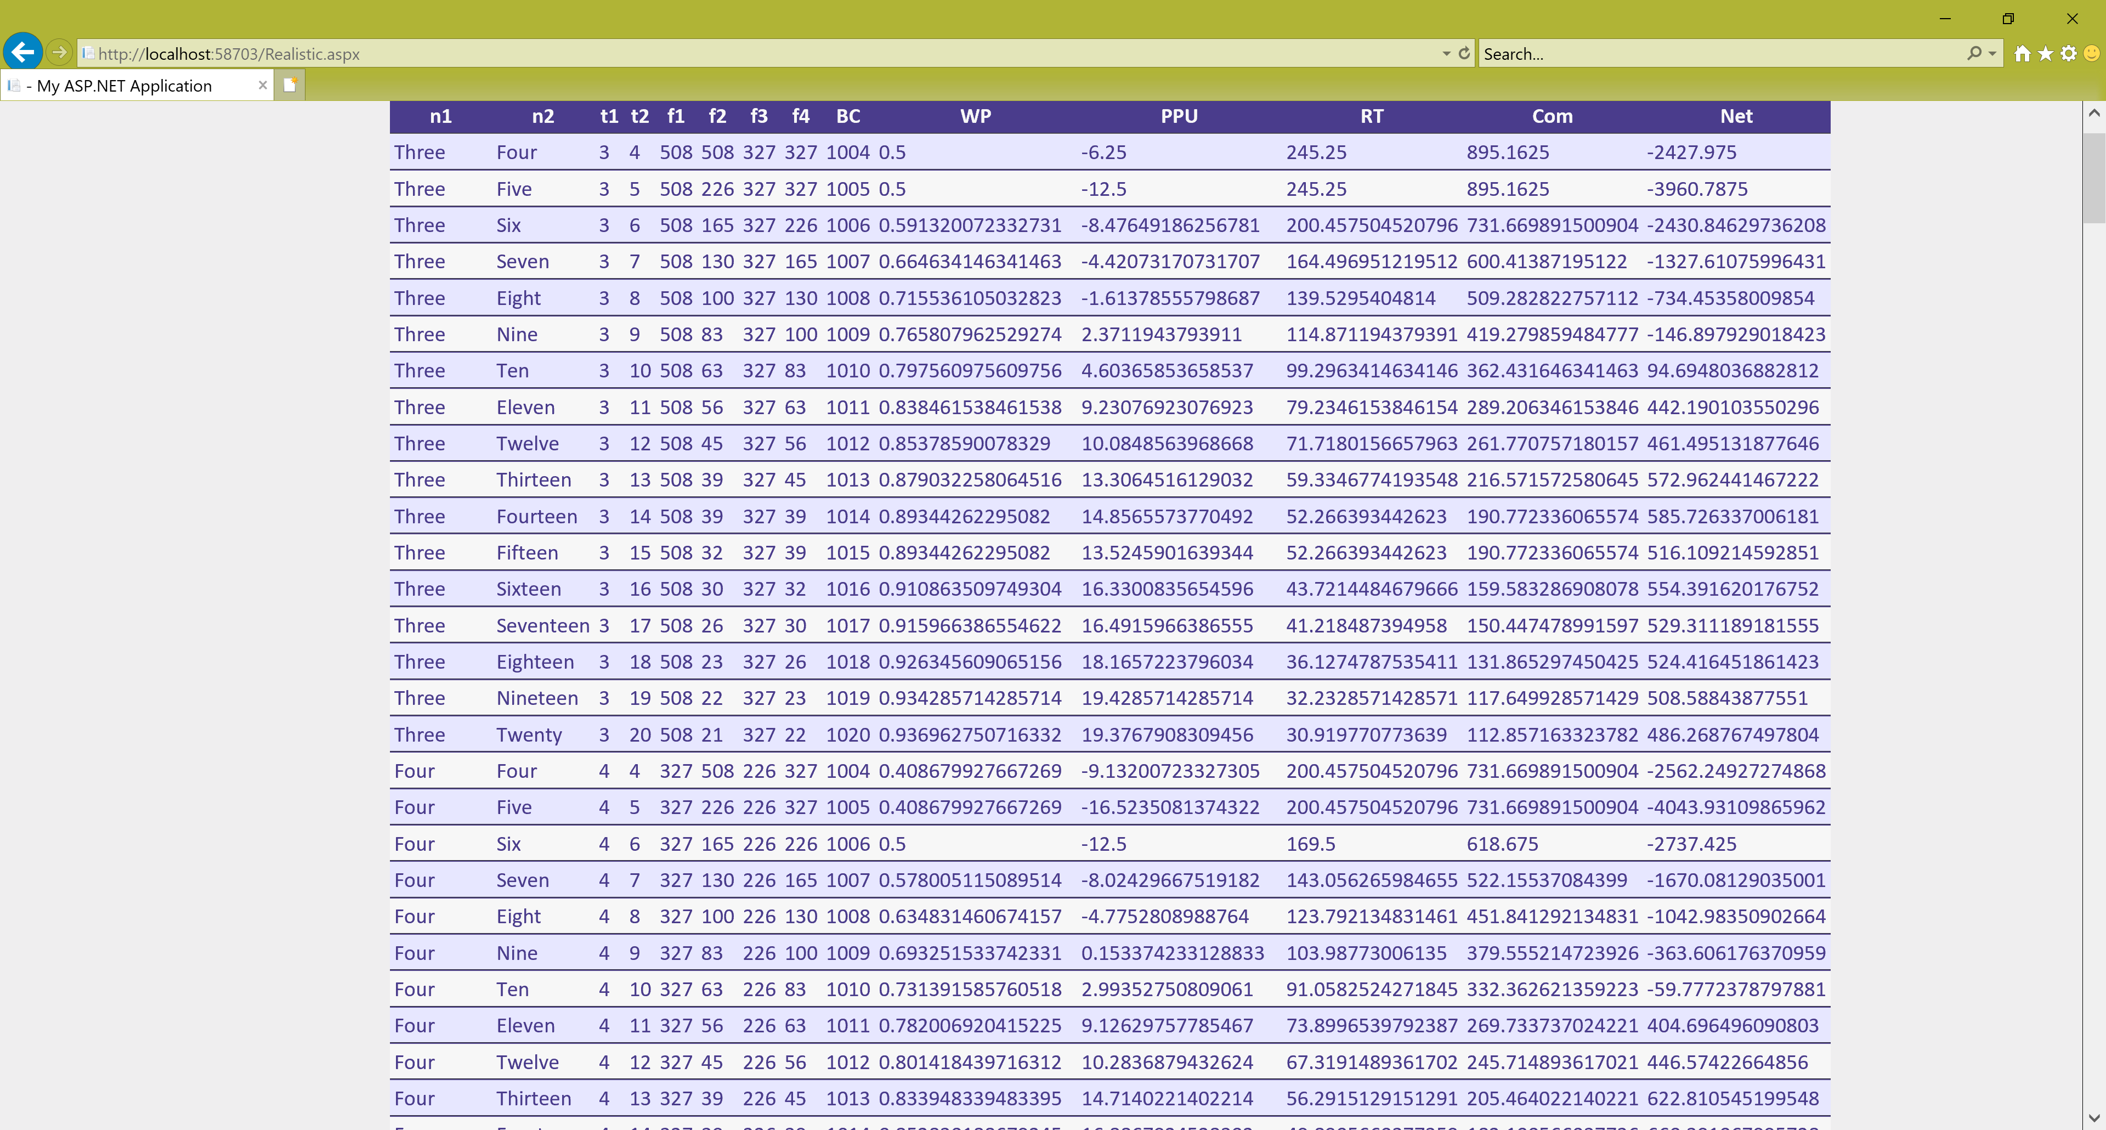This screenshot has height=1130, width=2106.
Task: Click WP value 0.591320072332731
Action: (970, 225)
